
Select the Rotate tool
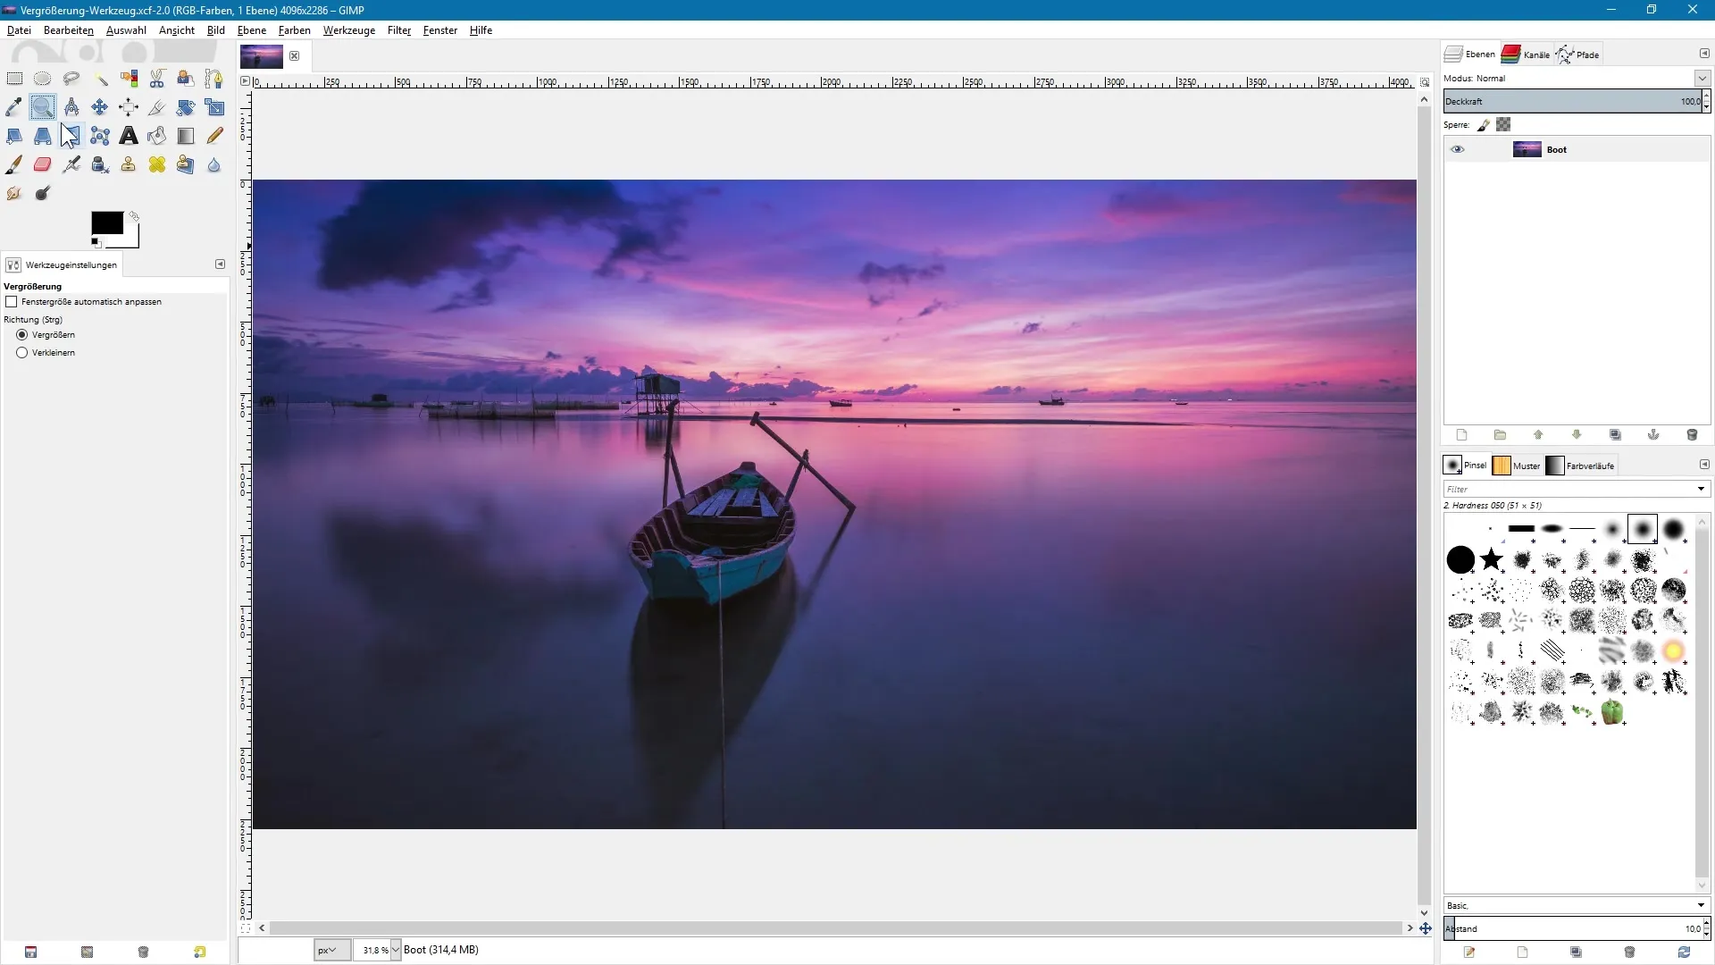coord(186,107)
